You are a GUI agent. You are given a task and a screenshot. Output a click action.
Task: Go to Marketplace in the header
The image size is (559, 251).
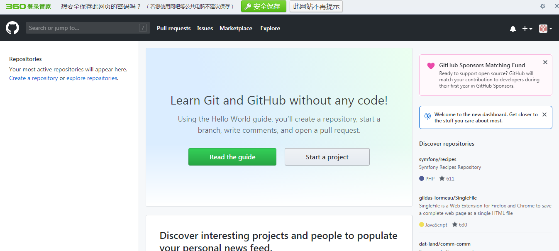point(236,29)
